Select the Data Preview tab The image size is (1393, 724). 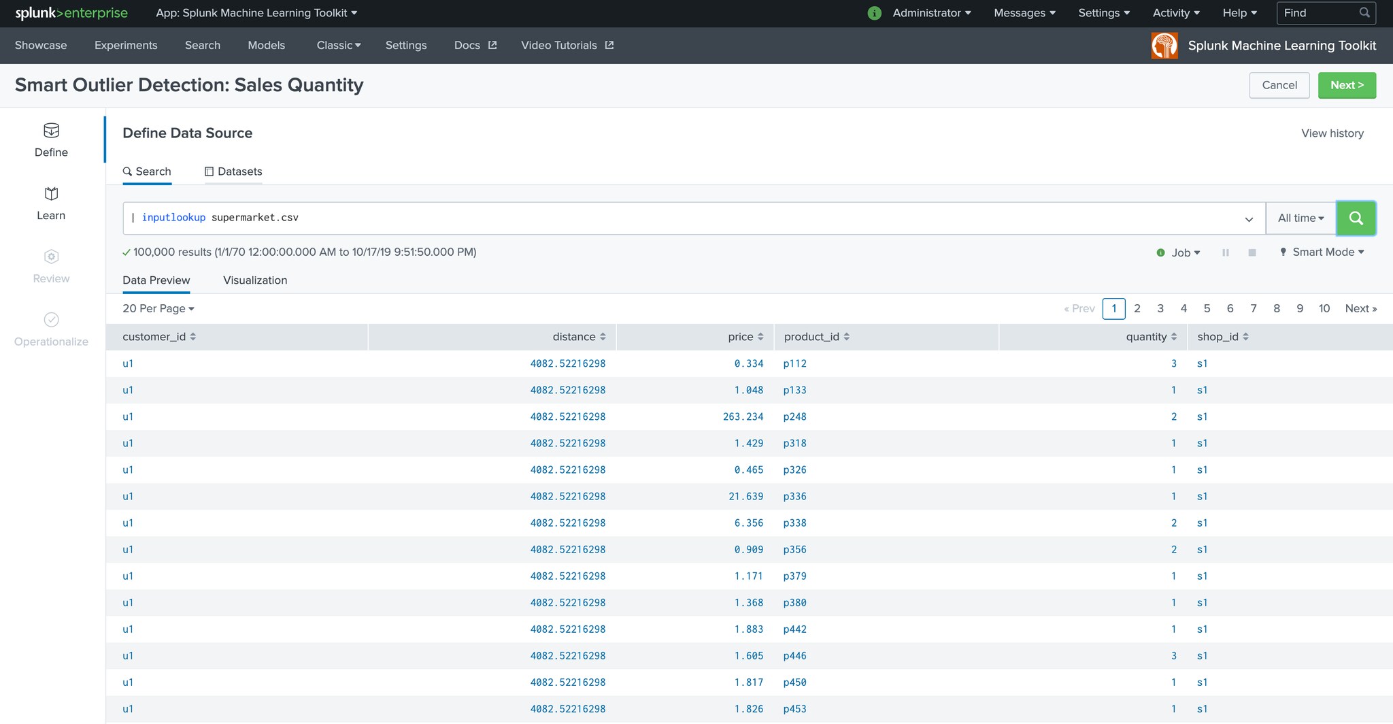[156, 280]
